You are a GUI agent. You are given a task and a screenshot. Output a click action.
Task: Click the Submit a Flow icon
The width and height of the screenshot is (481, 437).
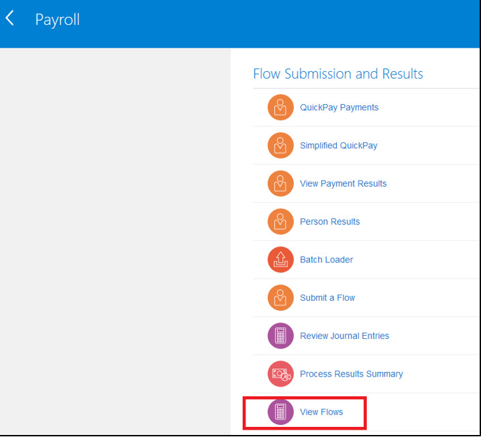coord(280,297)
